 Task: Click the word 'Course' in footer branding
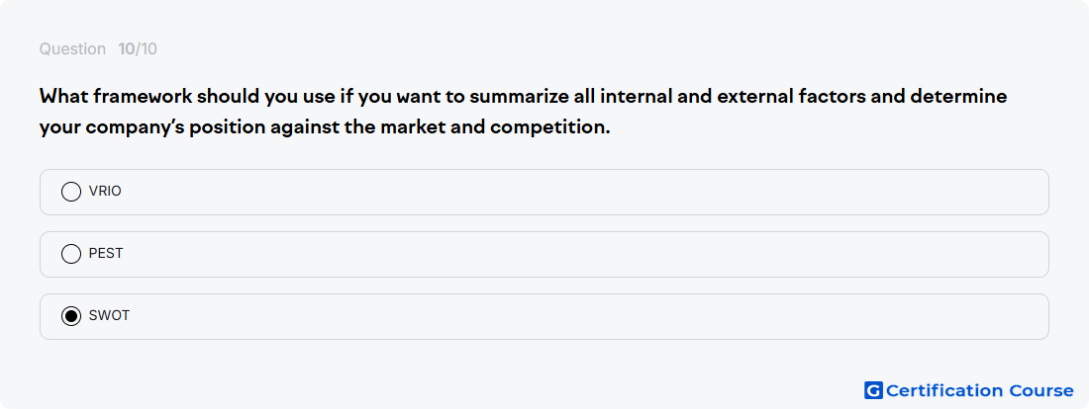point(1041,390)
